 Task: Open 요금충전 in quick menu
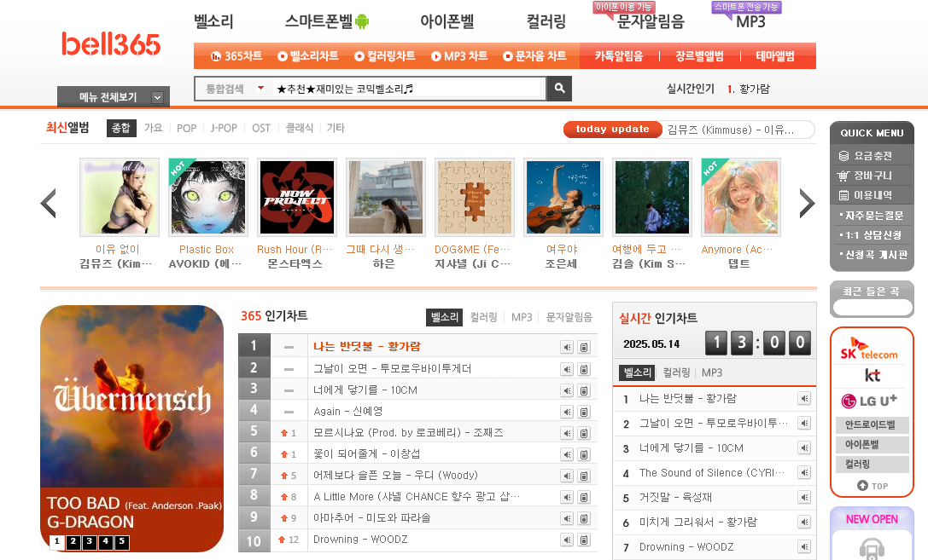[866, 156]
